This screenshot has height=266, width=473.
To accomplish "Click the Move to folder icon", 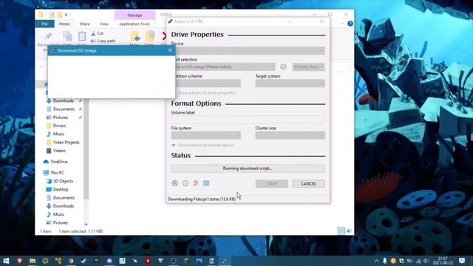I will coord(135,37).
